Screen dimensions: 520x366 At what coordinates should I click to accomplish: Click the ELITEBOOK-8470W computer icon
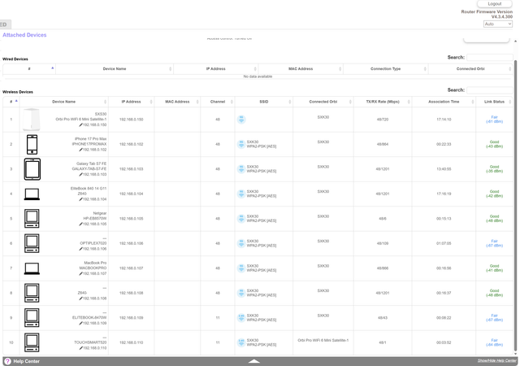[32, 318]
